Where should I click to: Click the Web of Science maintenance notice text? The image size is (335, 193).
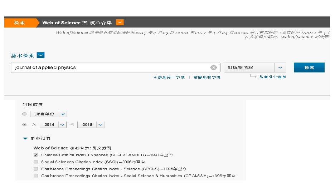(x=193, y=35)
